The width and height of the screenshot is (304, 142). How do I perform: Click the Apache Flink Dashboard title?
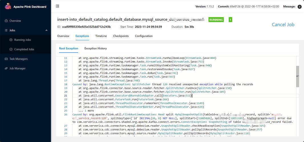(30, 7)
